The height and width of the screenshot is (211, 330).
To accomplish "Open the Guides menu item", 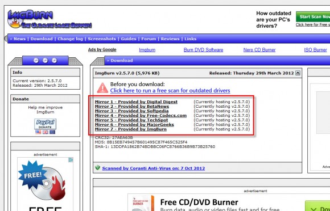I will (129, 39).
